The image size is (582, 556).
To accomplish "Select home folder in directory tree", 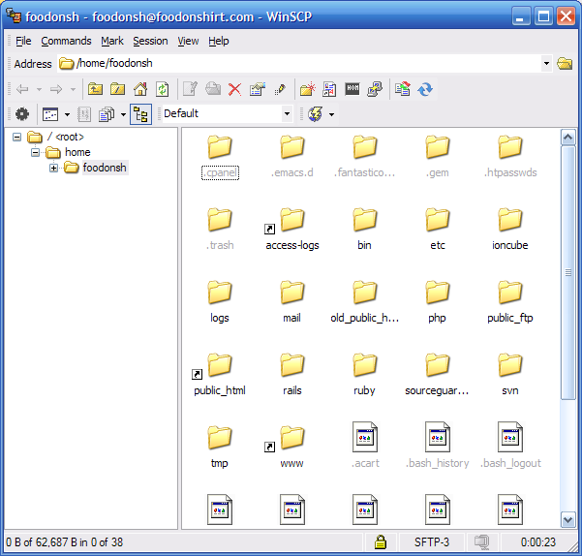I will click(x=77, y=152).
